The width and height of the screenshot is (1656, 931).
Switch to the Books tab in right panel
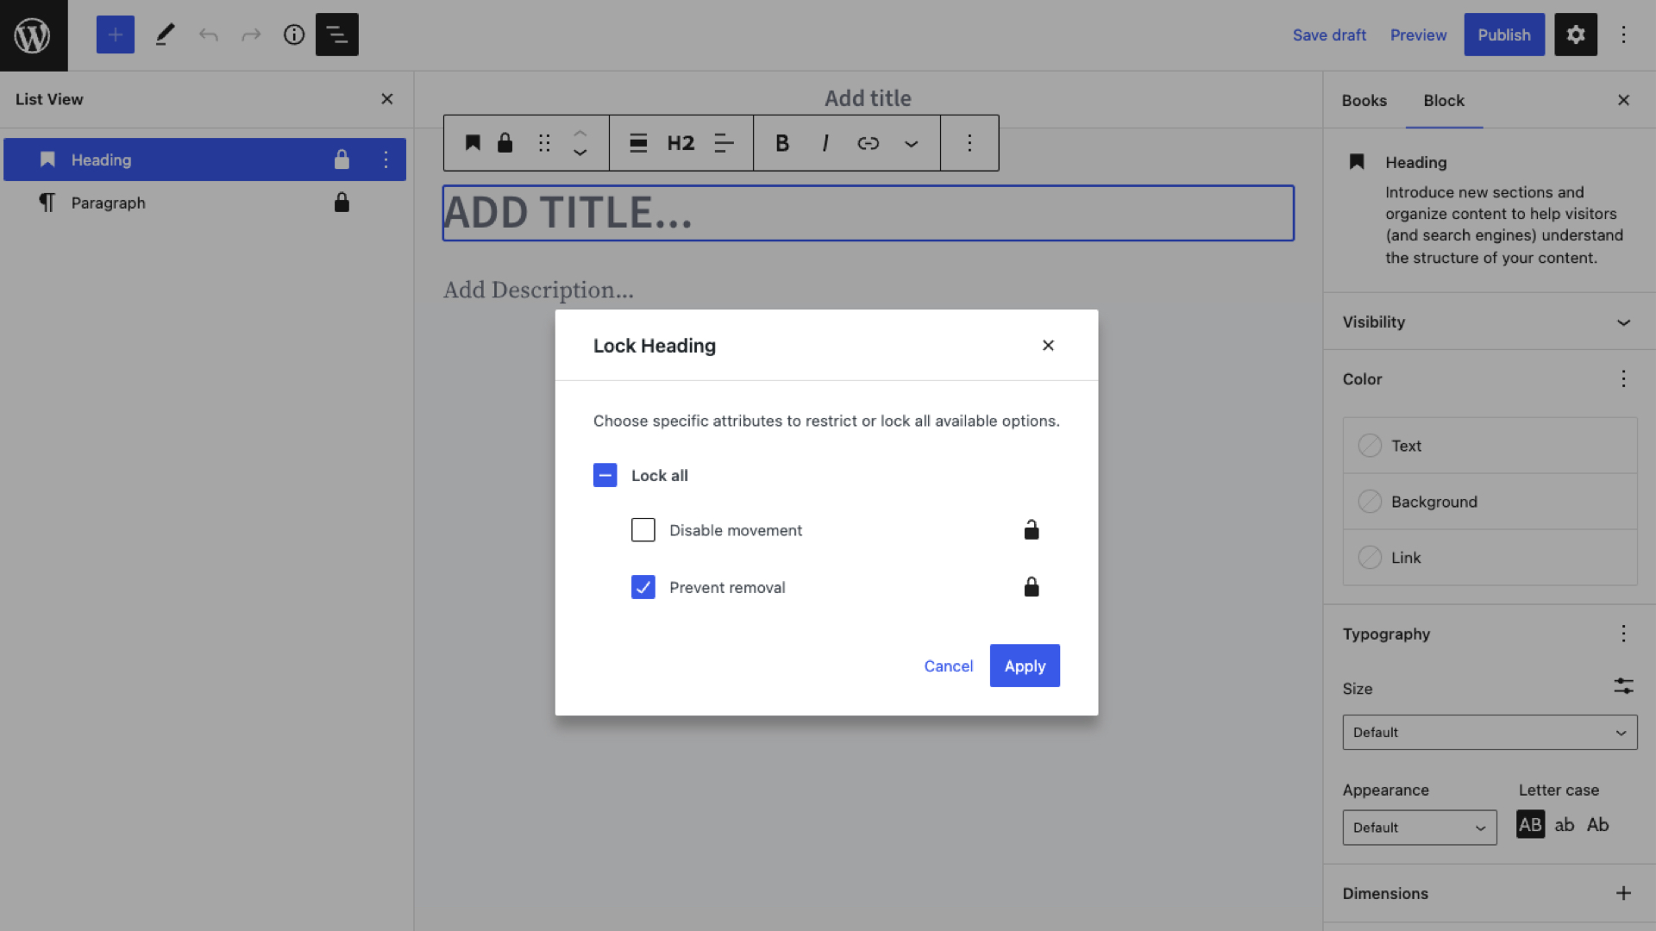click(1364, 100)
